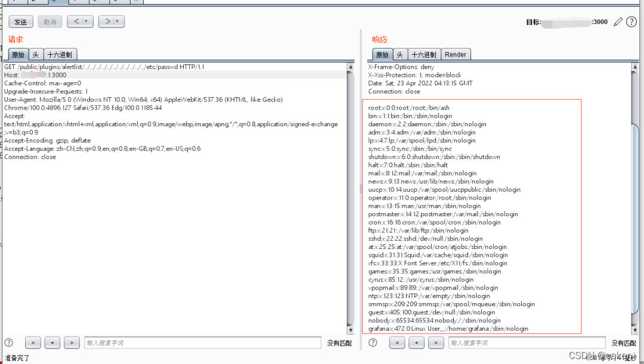Click request search next match button

click(x=72, y=343)
